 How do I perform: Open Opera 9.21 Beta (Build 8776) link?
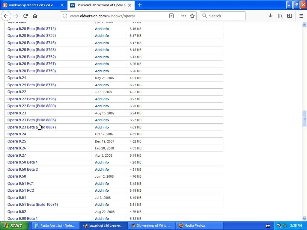pos(31,85)
